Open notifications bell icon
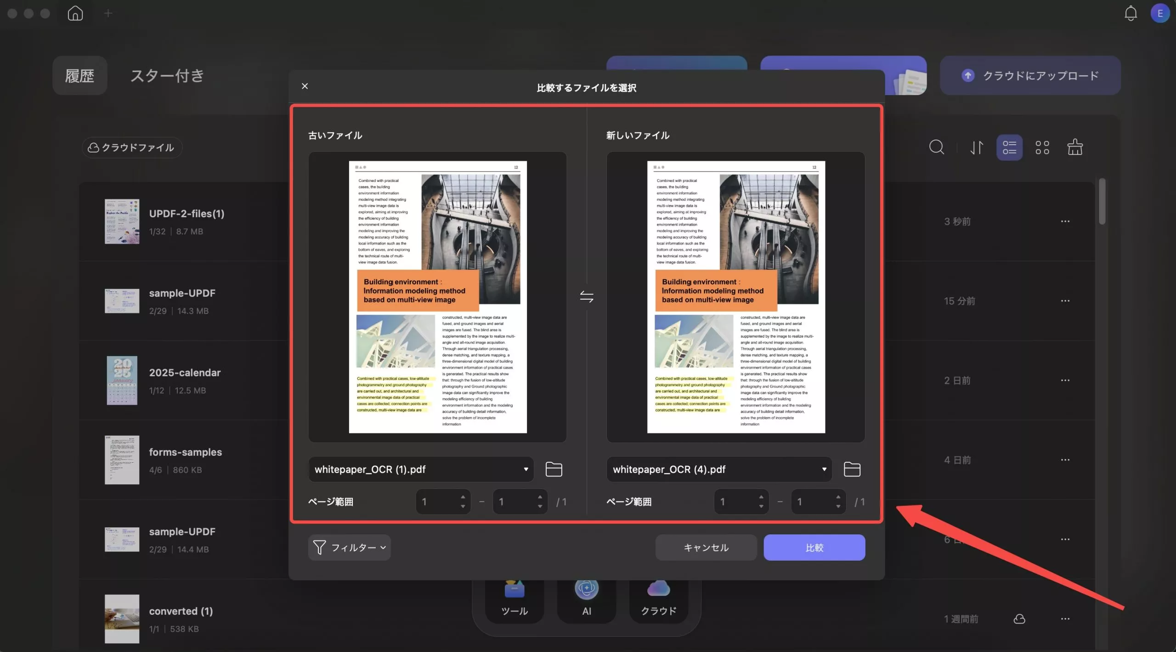 1131,13
